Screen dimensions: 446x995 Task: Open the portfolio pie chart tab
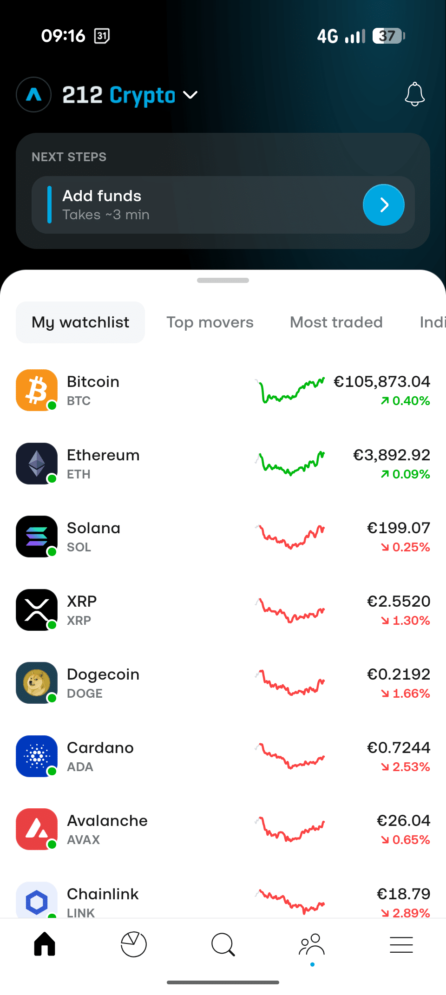coord(134,944)
